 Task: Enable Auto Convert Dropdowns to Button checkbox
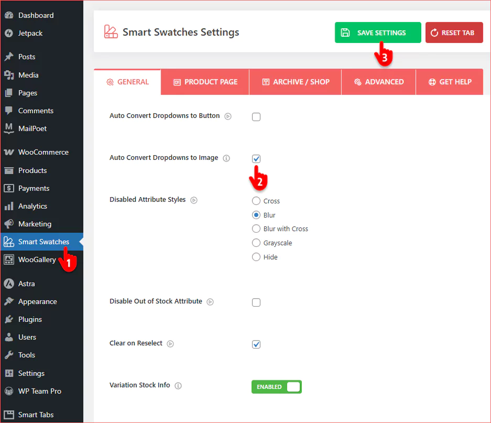[x=256, y=117]
